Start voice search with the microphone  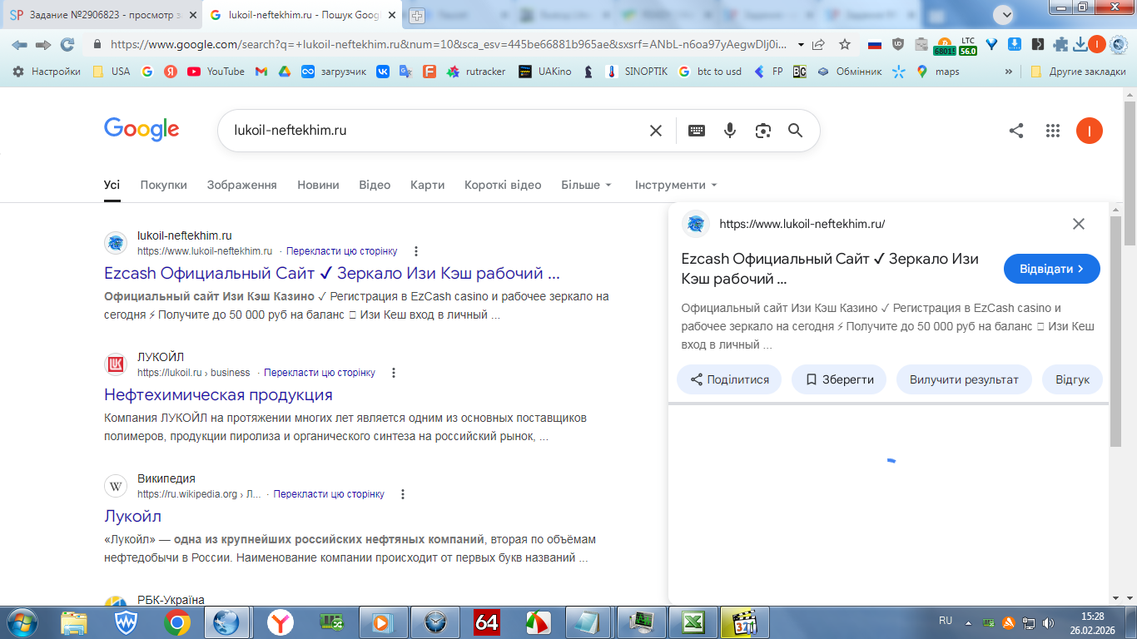730,131
